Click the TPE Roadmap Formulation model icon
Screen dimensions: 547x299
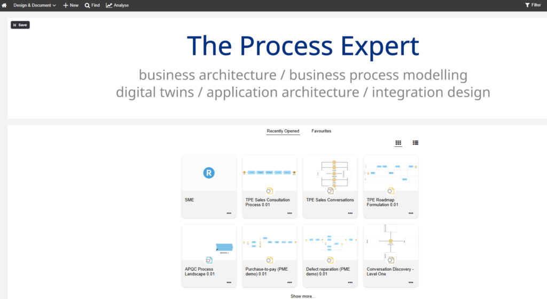(391, 191)
